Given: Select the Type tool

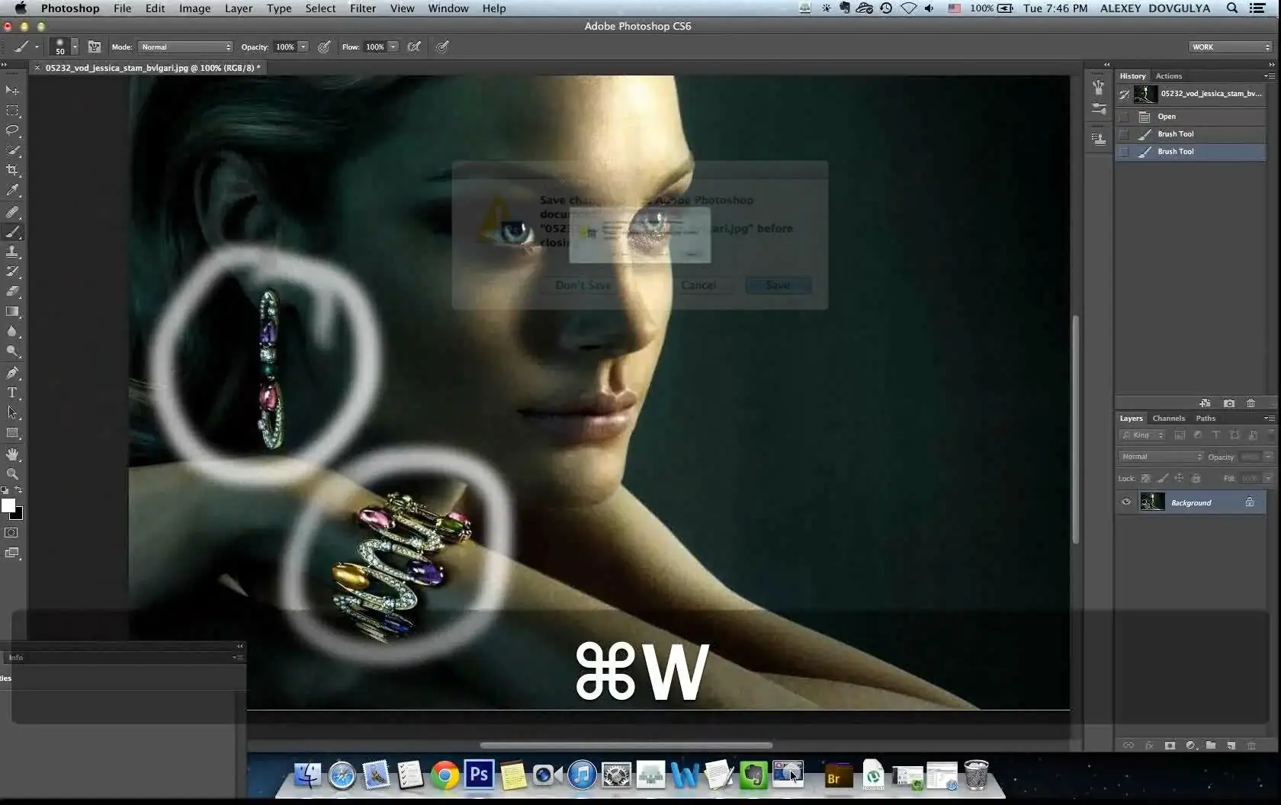Looking at the screenshot, I should click(12, 393).
